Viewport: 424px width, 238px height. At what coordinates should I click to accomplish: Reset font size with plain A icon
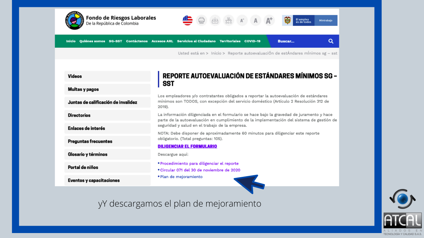[255, 20]
